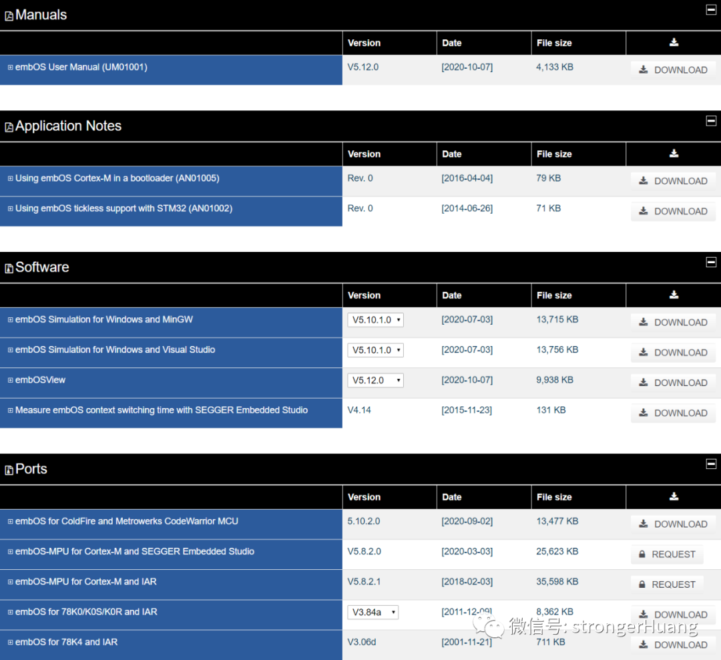Expand embOS-MPU for Cortex-M and IAR row

point(10,583)
